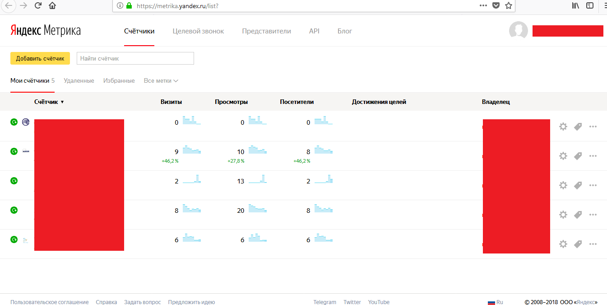Switch to 'Избранные' tab
Image resolution: width=607 pixels, height=305 pixels.
pos(119,80)
